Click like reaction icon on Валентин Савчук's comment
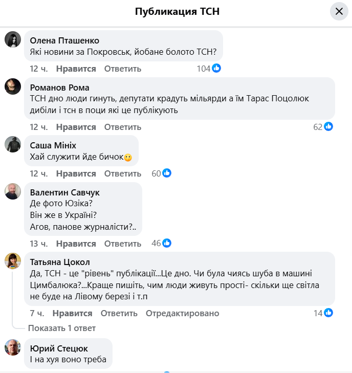This screenshot has height=373, width=352. pos(167,243)
